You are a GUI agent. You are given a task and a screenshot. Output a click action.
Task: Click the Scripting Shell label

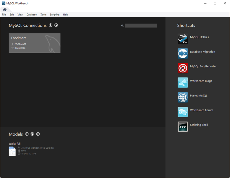point(199,125)
